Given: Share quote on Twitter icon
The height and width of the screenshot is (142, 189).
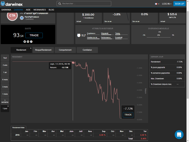Looking at the screenshot, I should click(25, 42).
